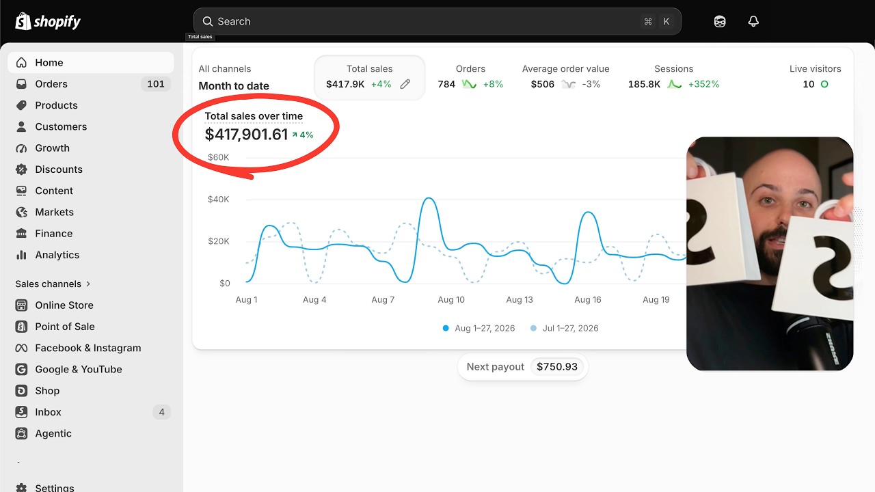Click the Markets globe icon

pos(22,213)
